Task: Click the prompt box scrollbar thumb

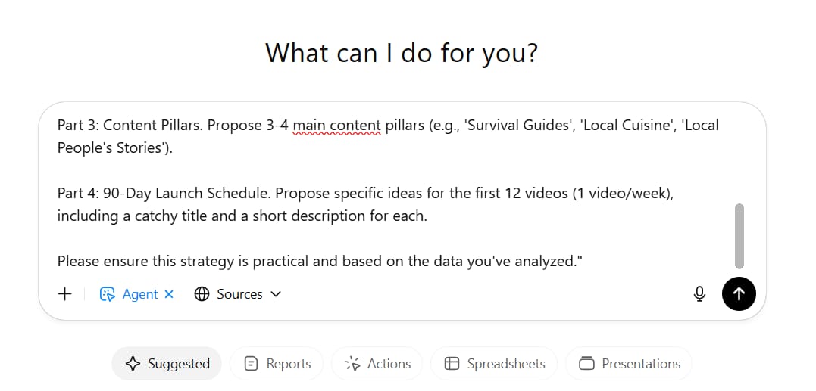Action: coord(739,236)
